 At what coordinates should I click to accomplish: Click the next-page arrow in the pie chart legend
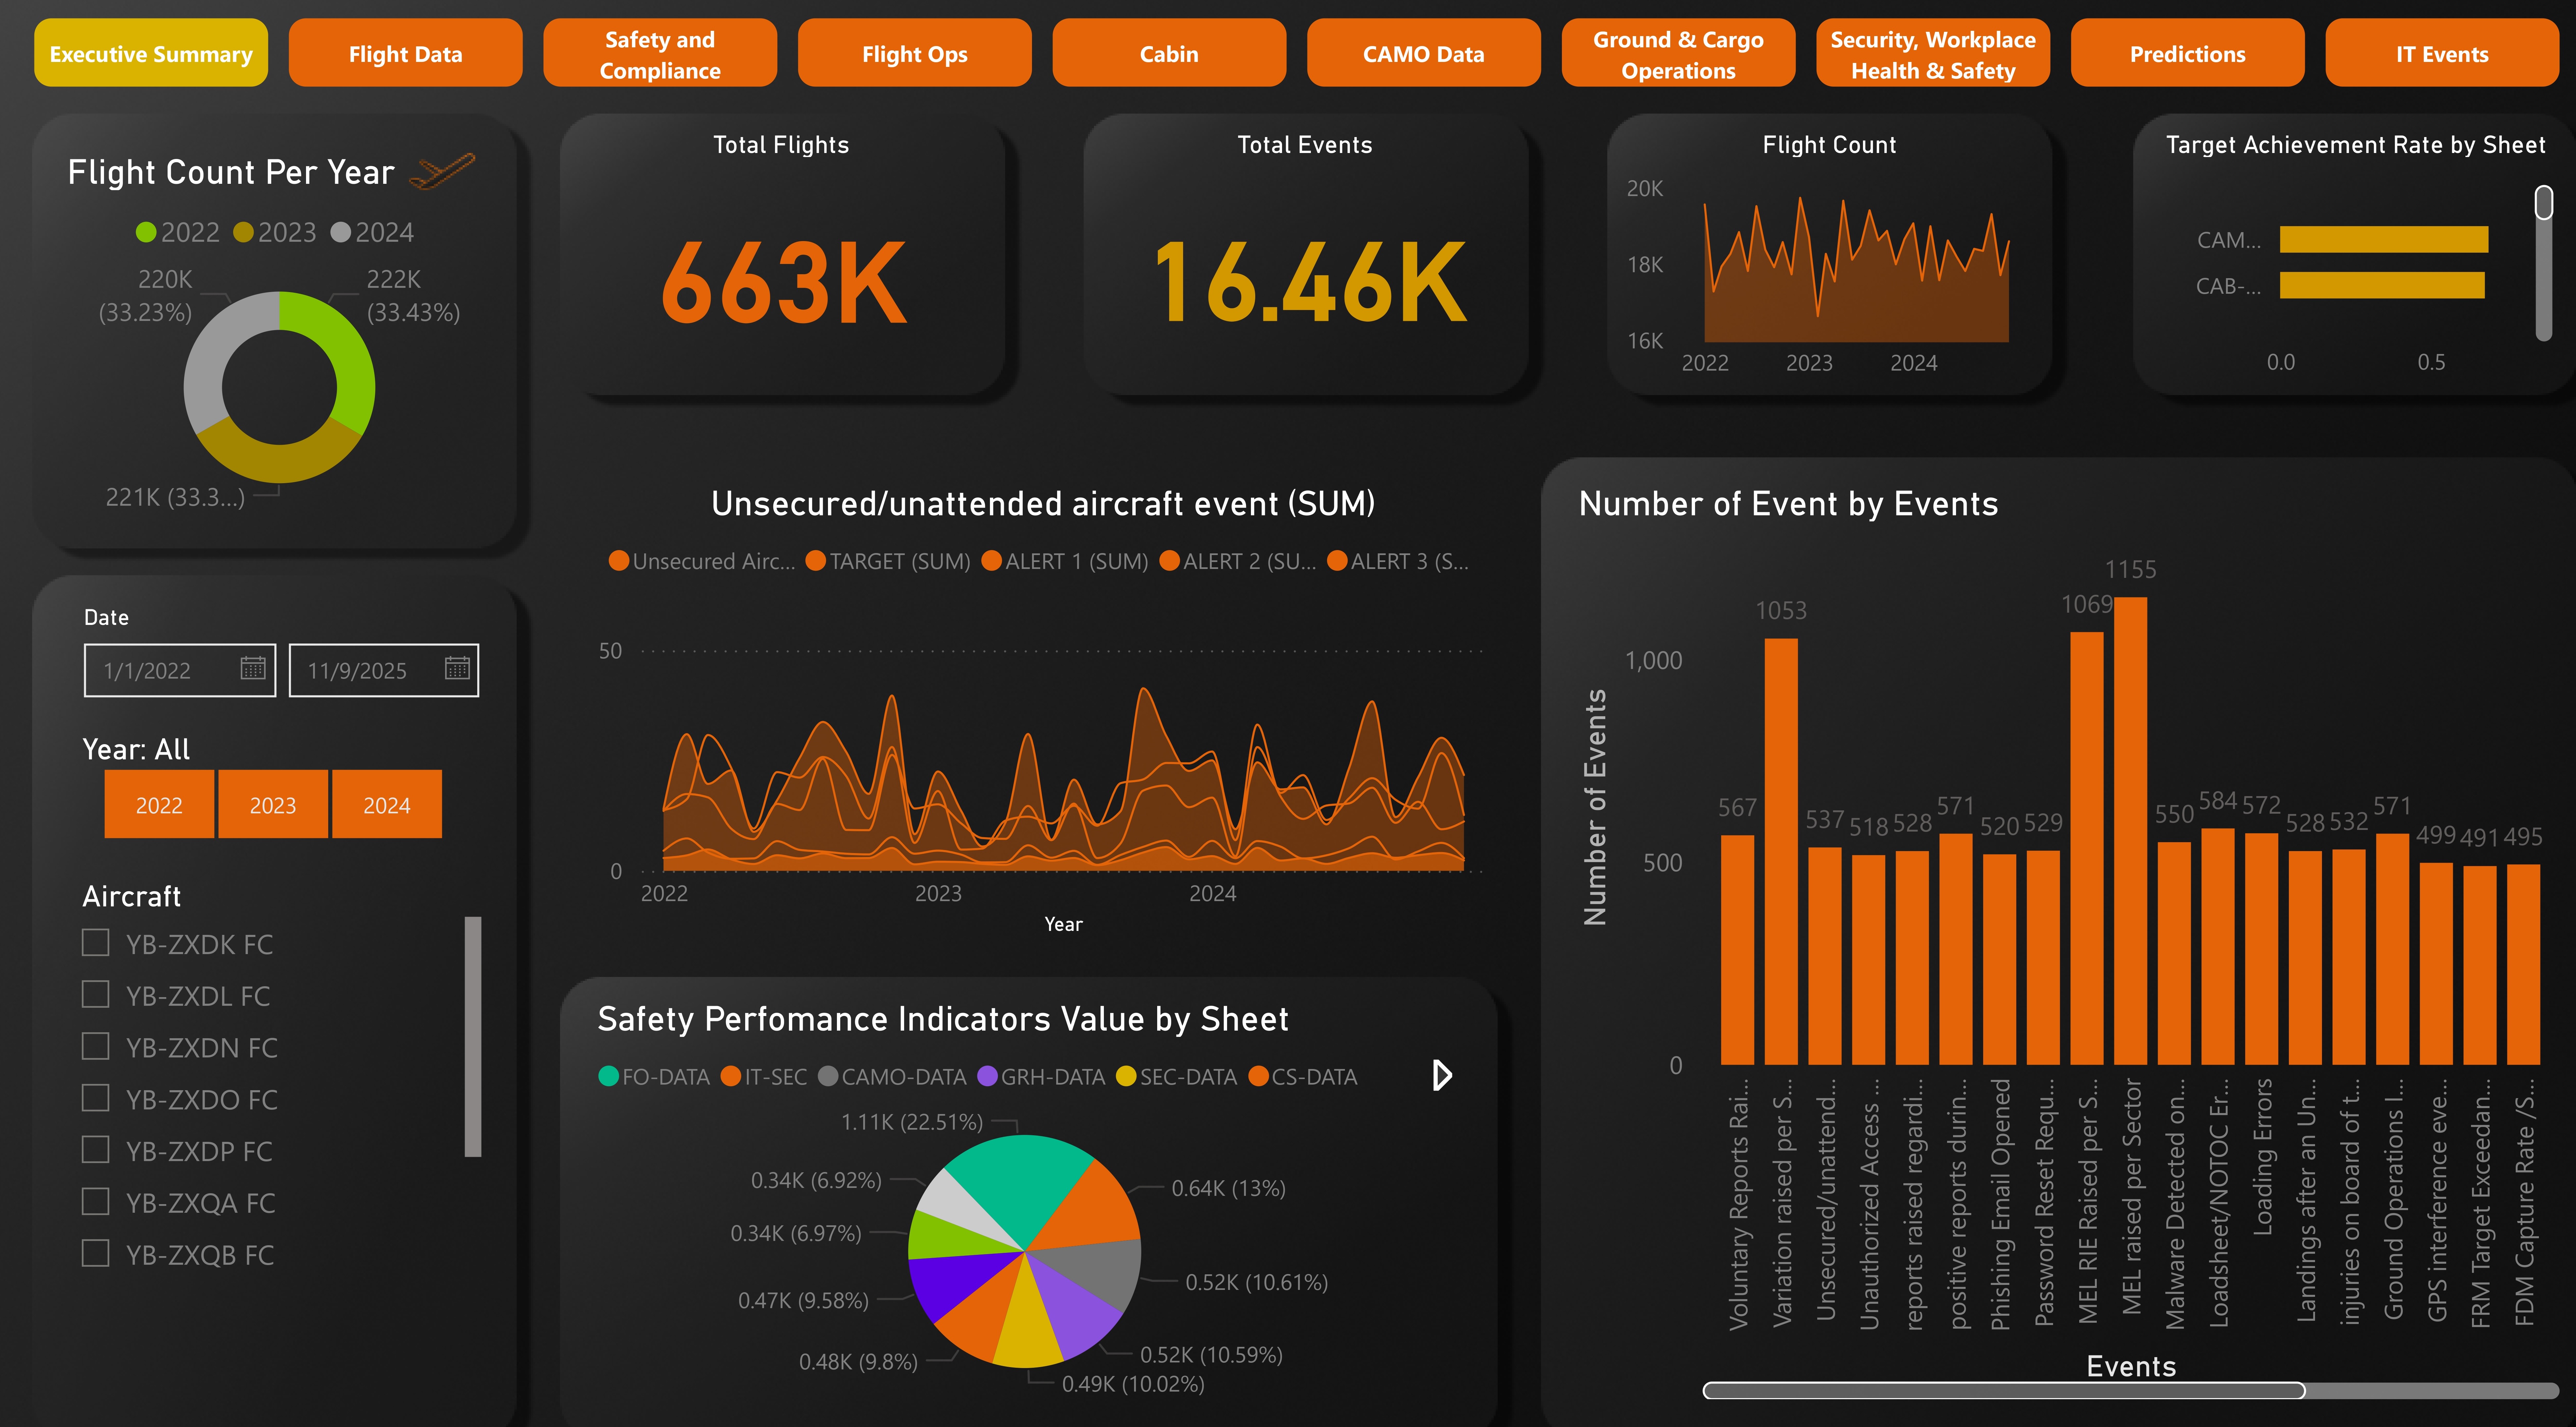[x=1441, y=1076]
